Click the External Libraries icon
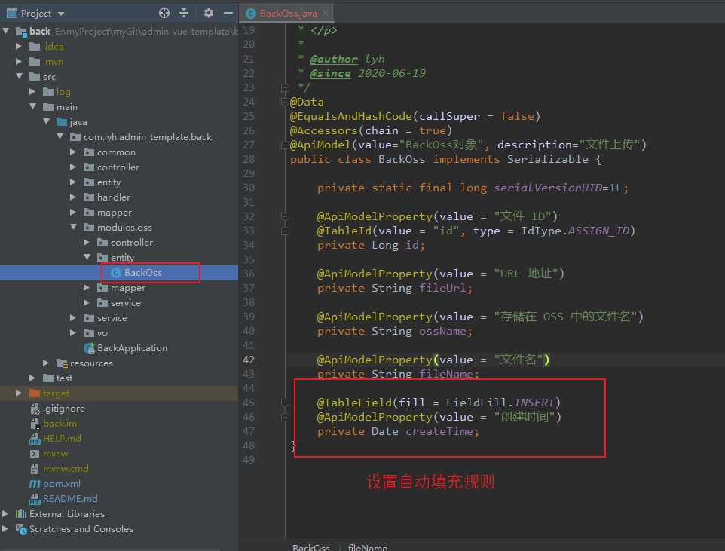This screenshot has height=551, width=725. point(21,513)
